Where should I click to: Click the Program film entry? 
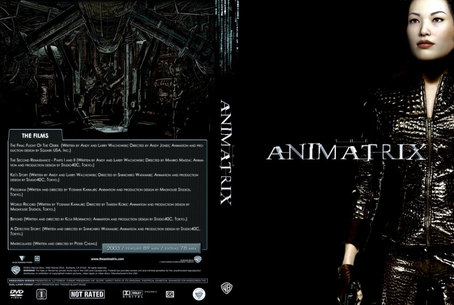point(100,192)
